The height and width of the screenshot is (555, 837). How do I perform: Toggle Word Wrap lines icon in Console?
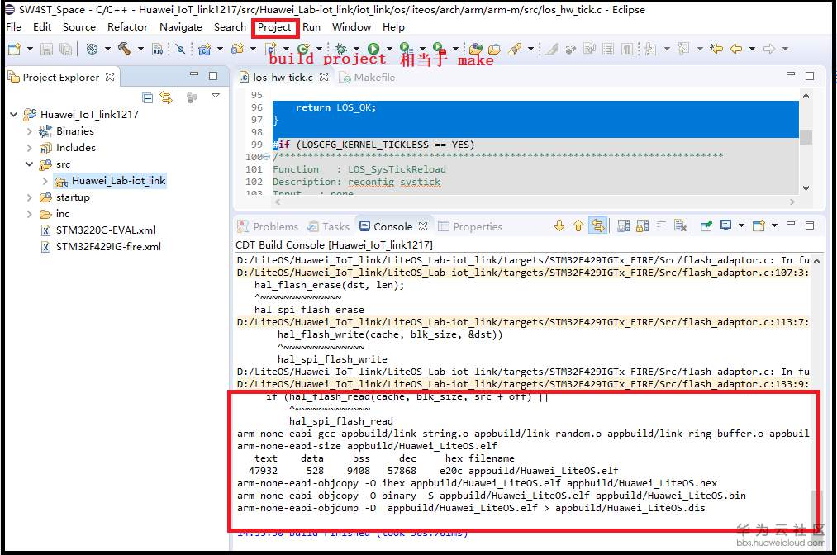click(x=661, y=225)
